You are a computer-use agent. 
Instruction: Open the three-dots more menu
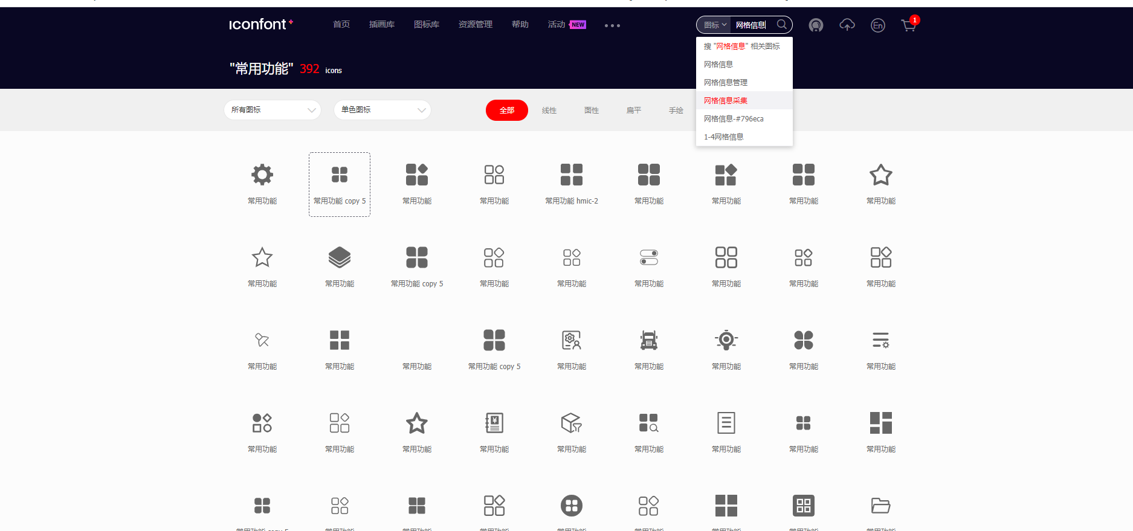[612, 25]
